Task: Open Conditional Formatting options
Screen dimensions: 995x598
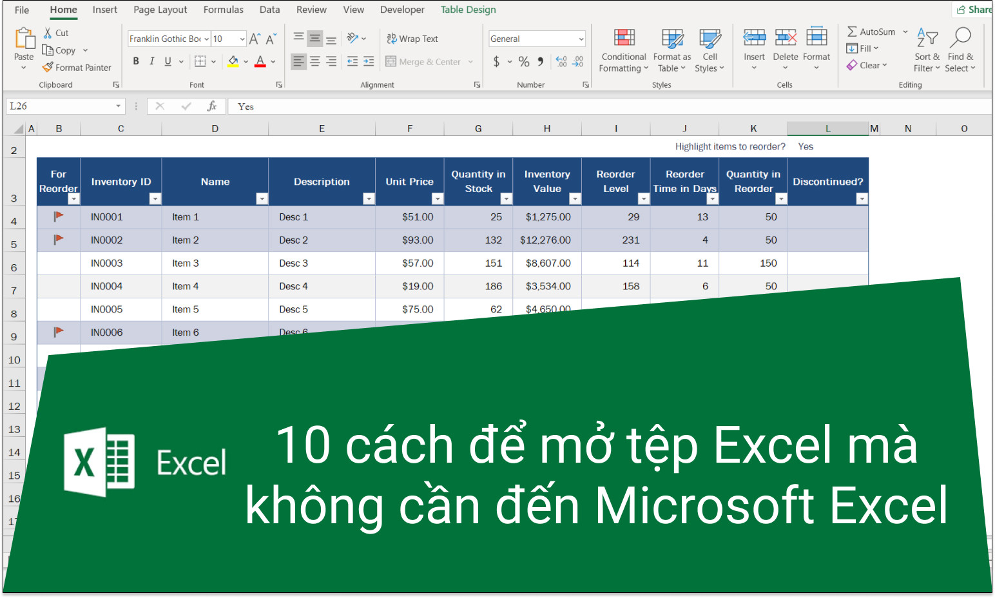Action: pyautogui.click(x=623, y=50)
